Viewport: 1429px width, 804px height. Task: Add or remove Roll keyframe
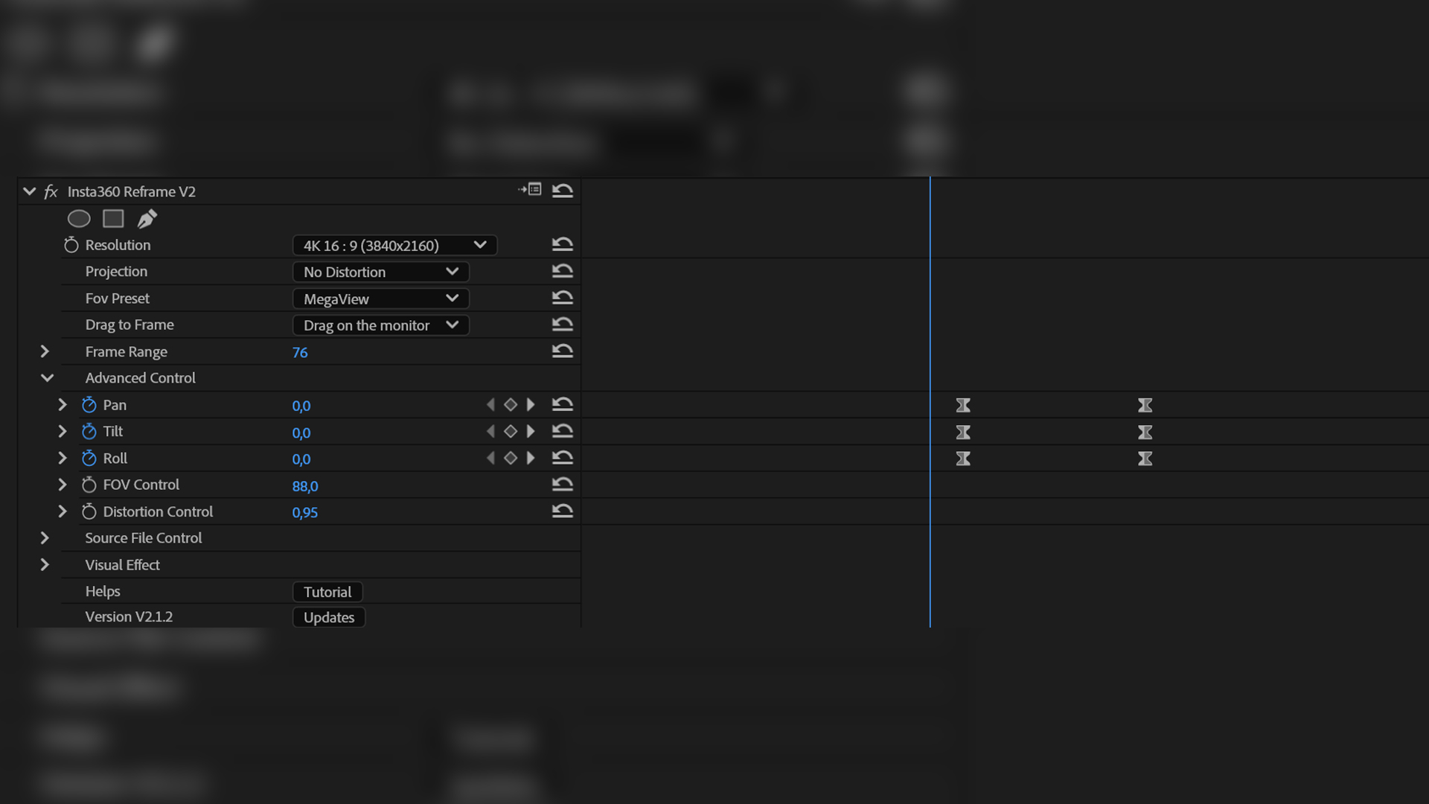(511, 459)
